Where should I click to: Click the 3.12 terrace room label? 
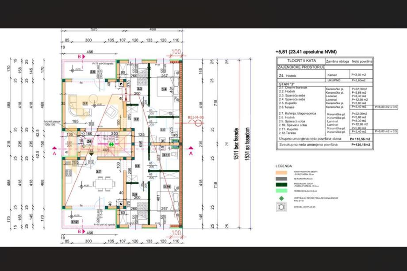[x=74, y=221]
